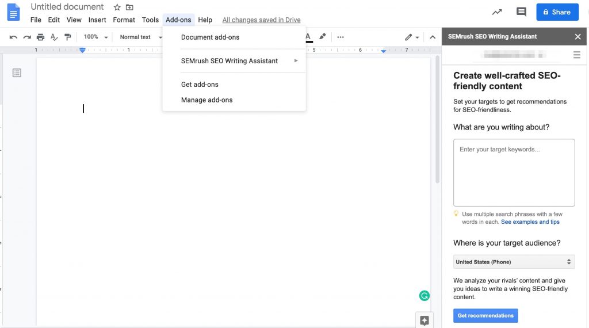Select Document add-ons menu entry
This screenshot has width=589, height=328.
click(234, 37)
